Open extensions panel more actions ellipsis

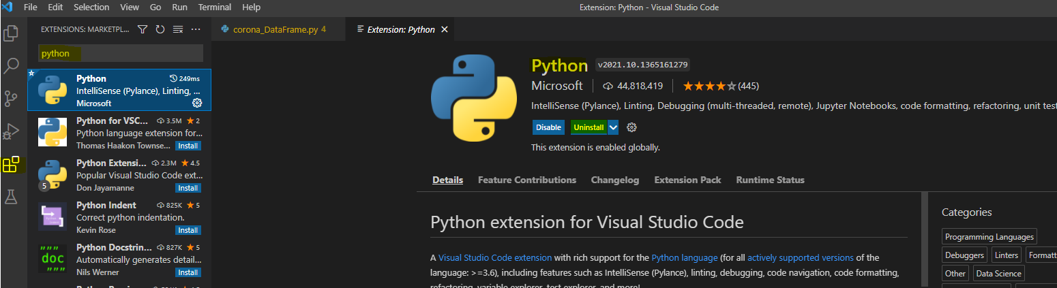[x=196, y=29]
